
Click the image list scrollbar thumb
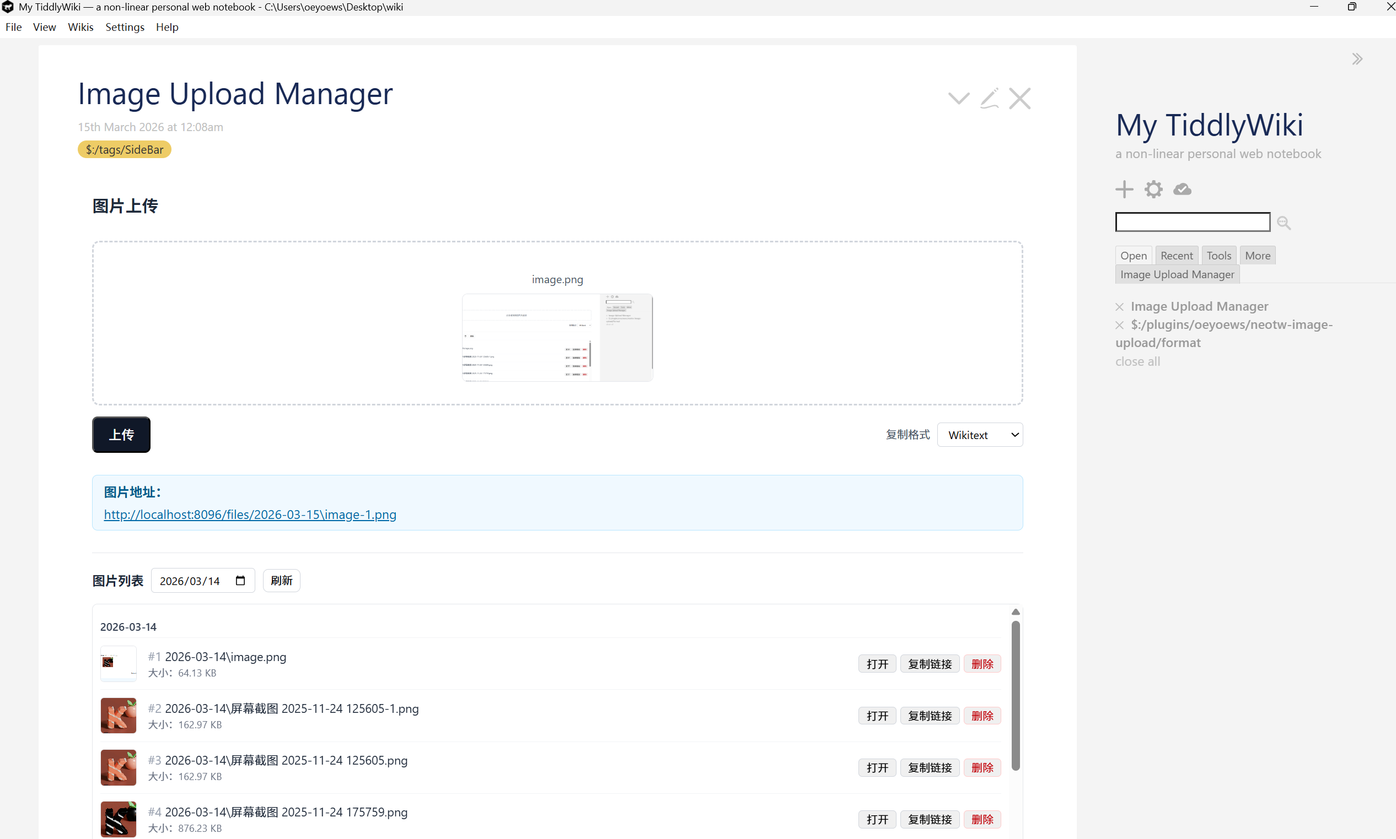[x=1015, y=695]
